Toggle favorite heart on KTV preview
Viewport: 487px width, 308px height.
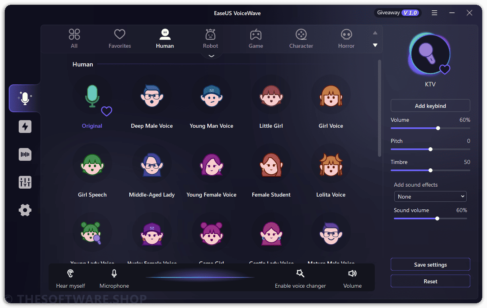444,70
